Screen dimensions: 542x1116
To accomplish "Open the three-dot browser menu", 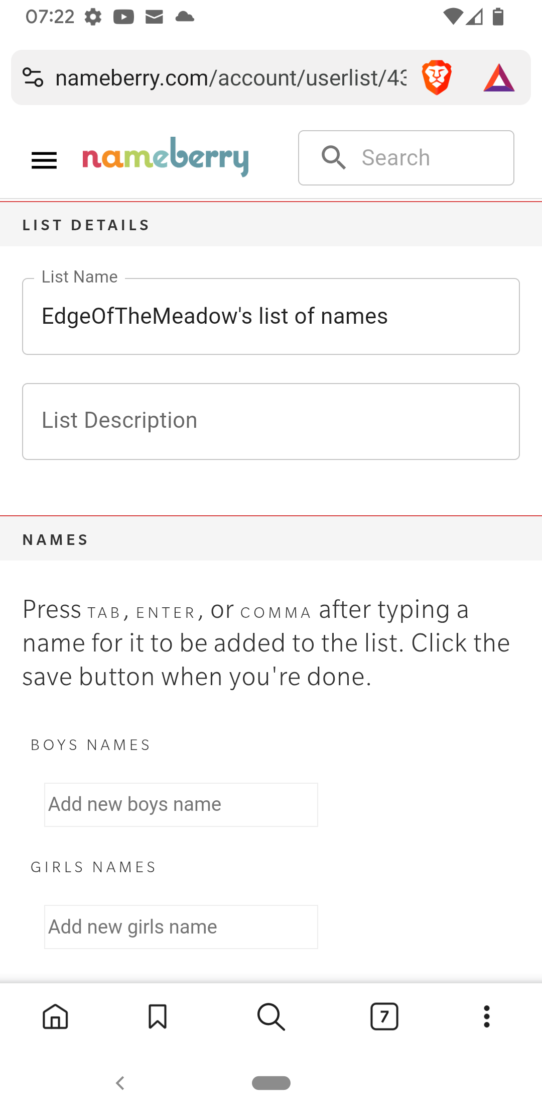I will pos(486,1016).
